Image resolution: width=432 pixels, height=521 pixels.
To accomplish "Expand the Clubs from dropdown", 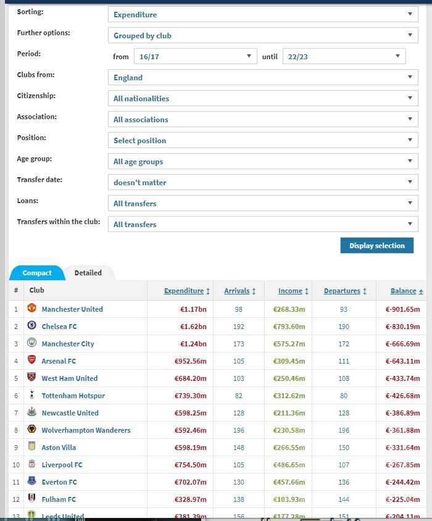I will click(263, 78).
